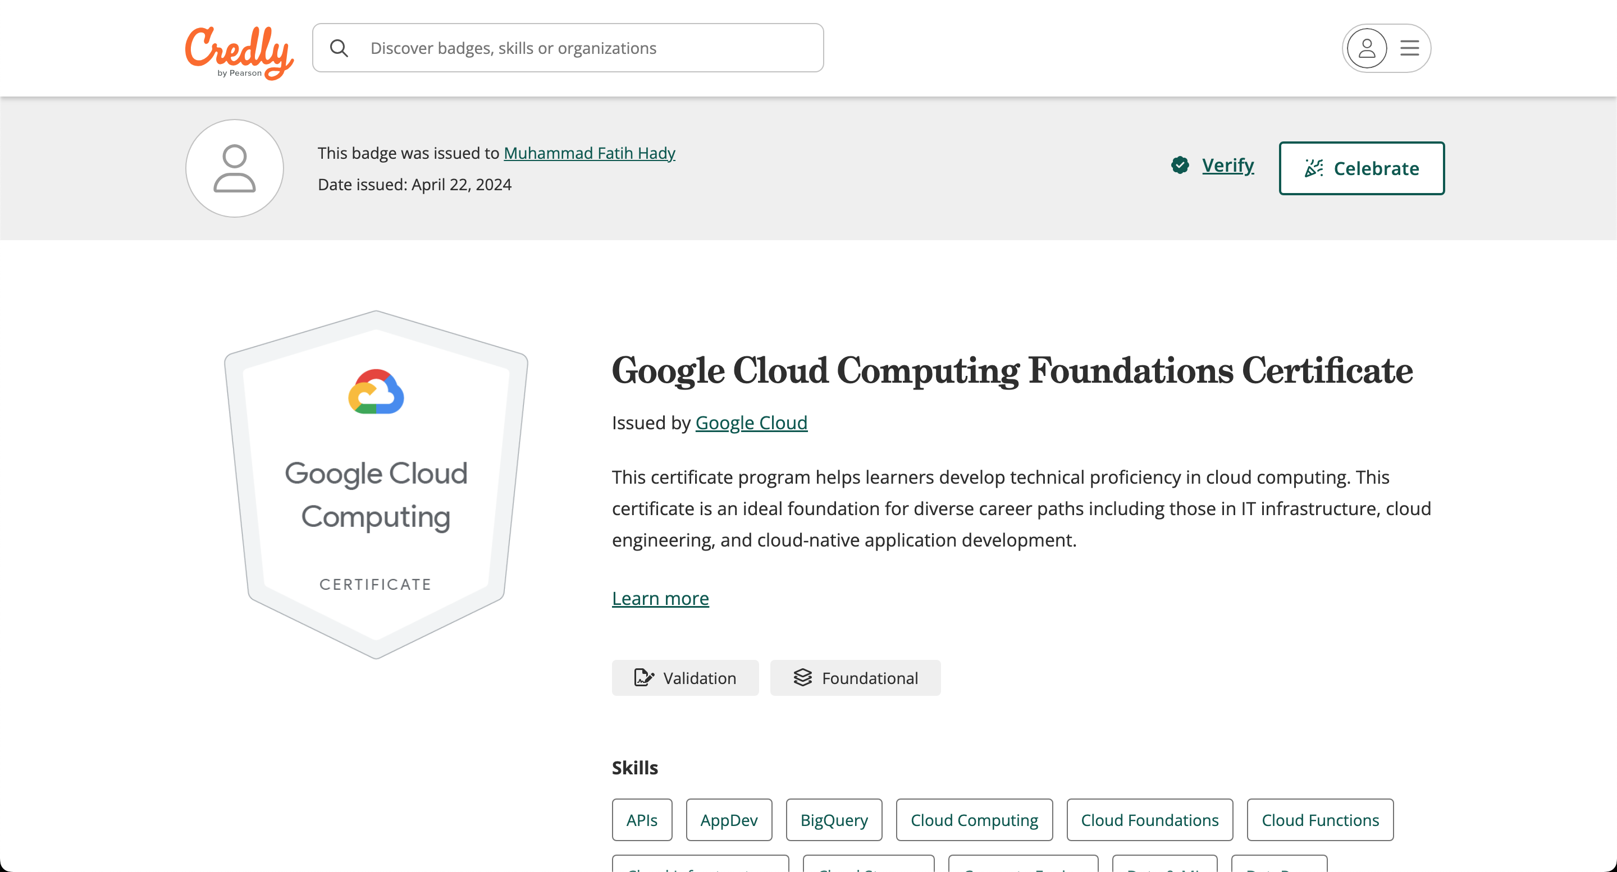Open the hamburger menu icon

(1409, 48)
